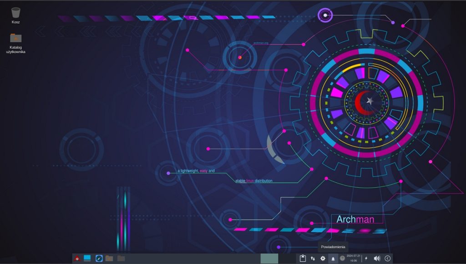This screenshot has height=264, width=466.
Task: Expand the hidden tray icons with the circled arrow
Action: pos(387,258)
